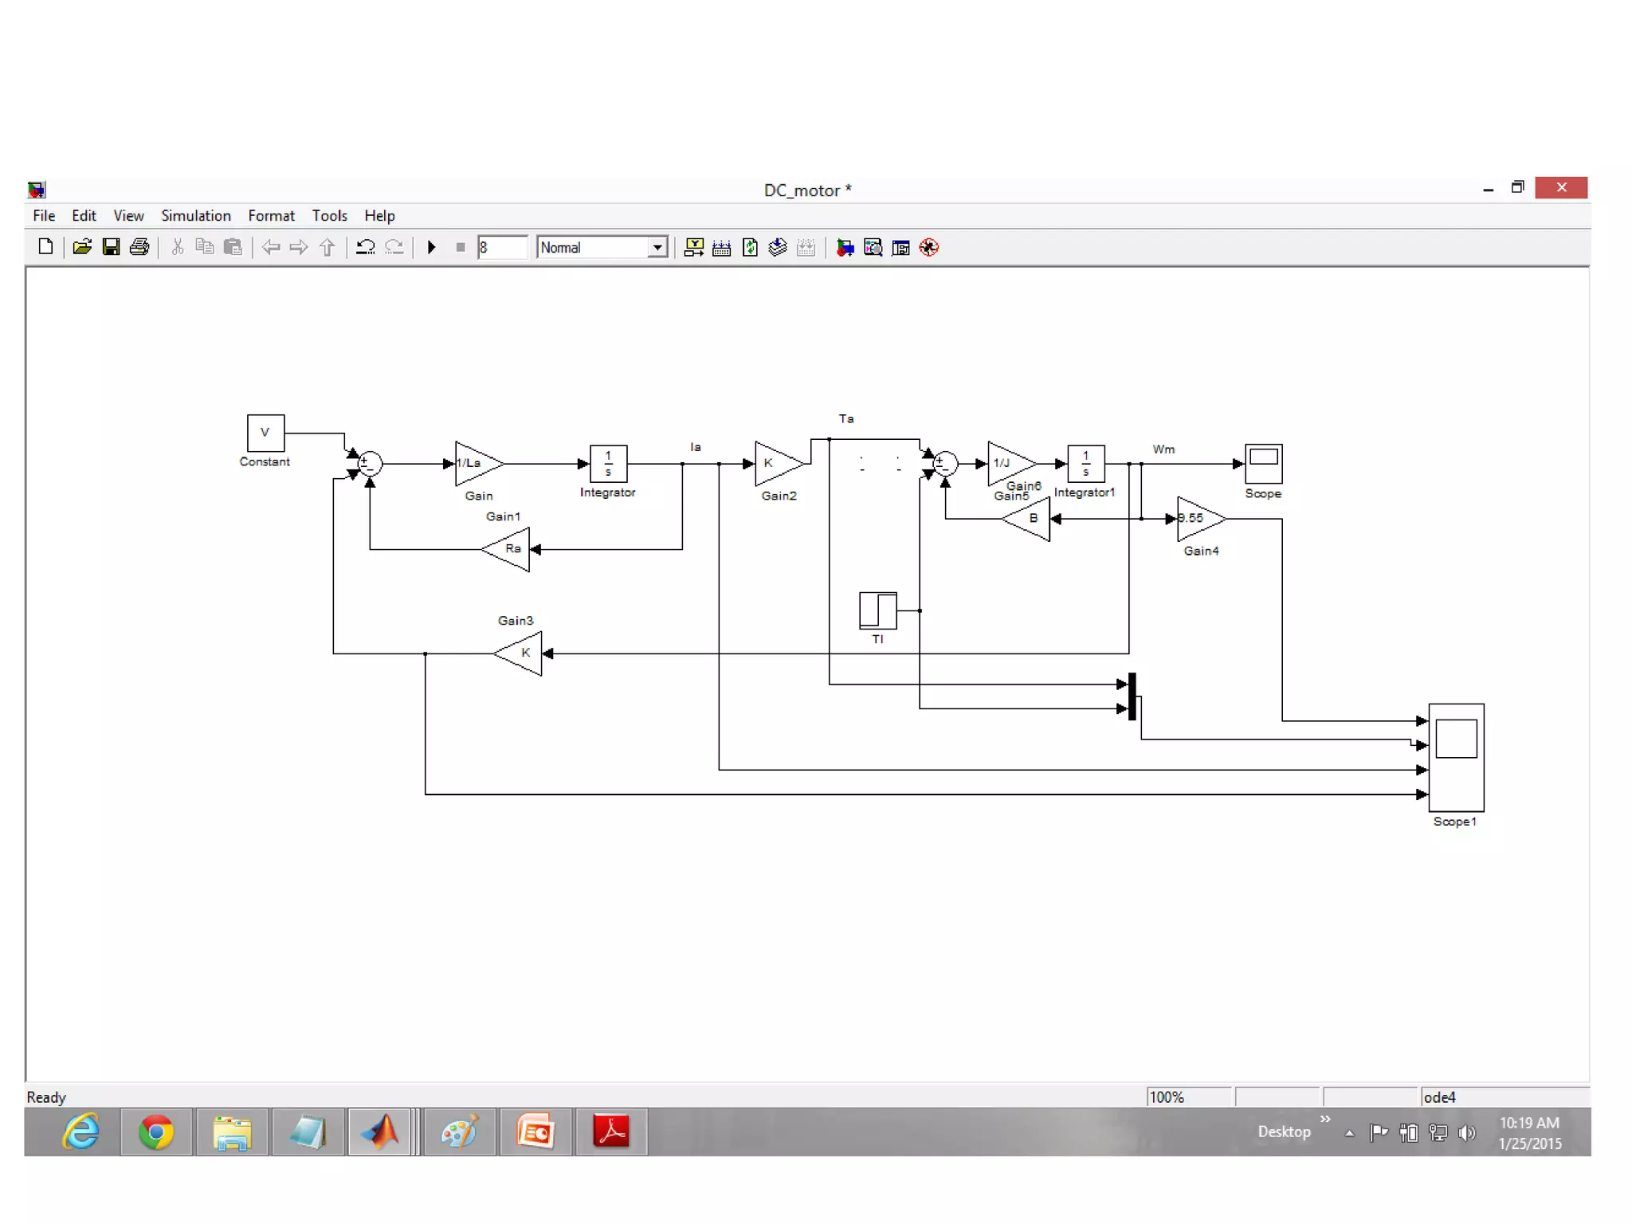Click the simulation stop time field
Screen dimensions: 1632x1224
pos(501,248)
